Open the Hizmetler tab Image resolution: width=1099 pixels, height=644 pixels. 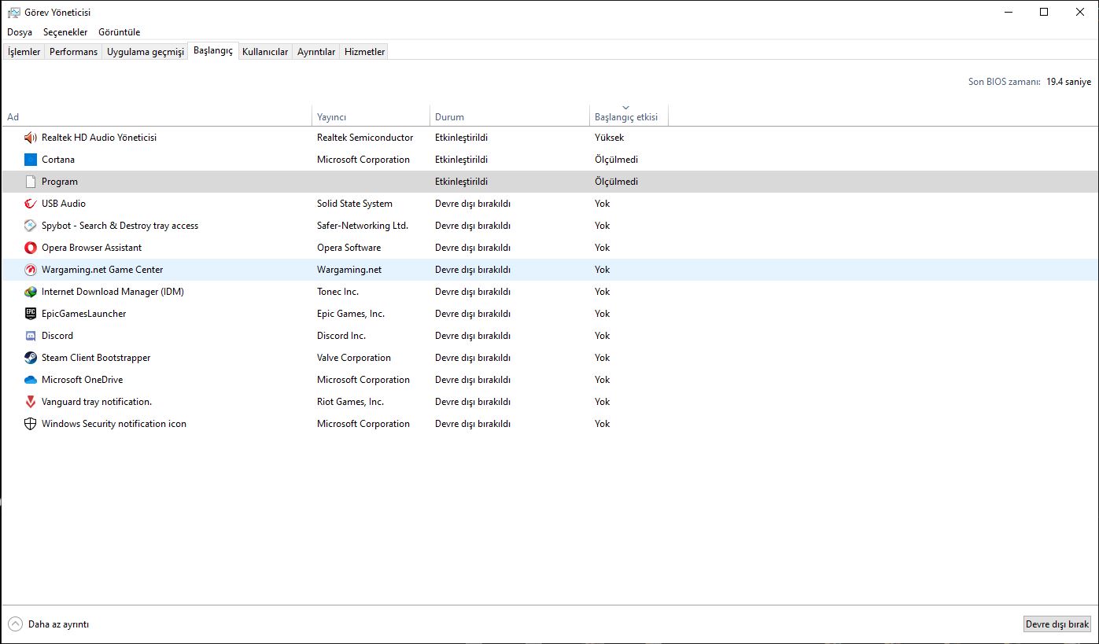click(364, 52)
